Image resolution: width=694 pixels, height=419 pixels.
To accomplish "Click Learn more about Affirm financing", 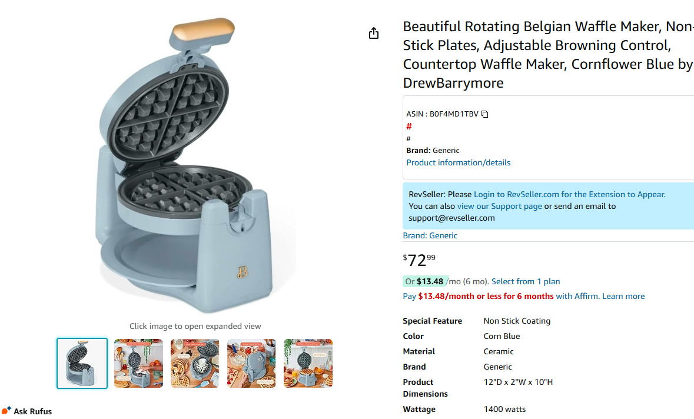I will [623, 296].
